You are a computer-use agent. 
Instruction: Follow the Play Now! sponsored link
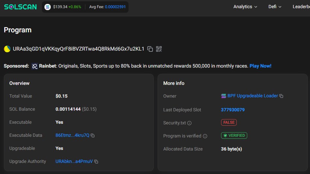(260, 66)
